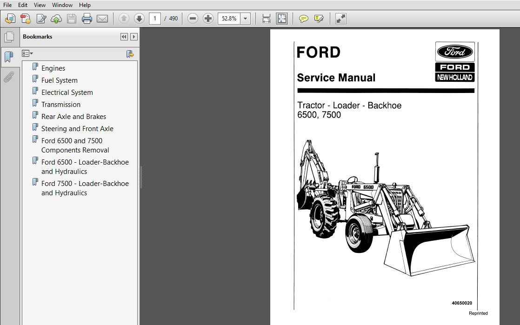Click the Read Mode expand icon
The height and width of the screenshot is (325, 520).
[x=341, y=19]
